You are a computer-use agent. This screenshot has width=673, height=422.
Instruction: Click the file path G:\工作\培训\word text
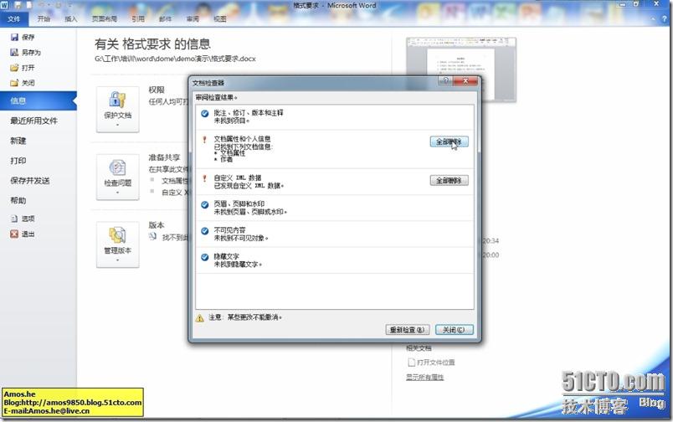click(x=175, y=59)
